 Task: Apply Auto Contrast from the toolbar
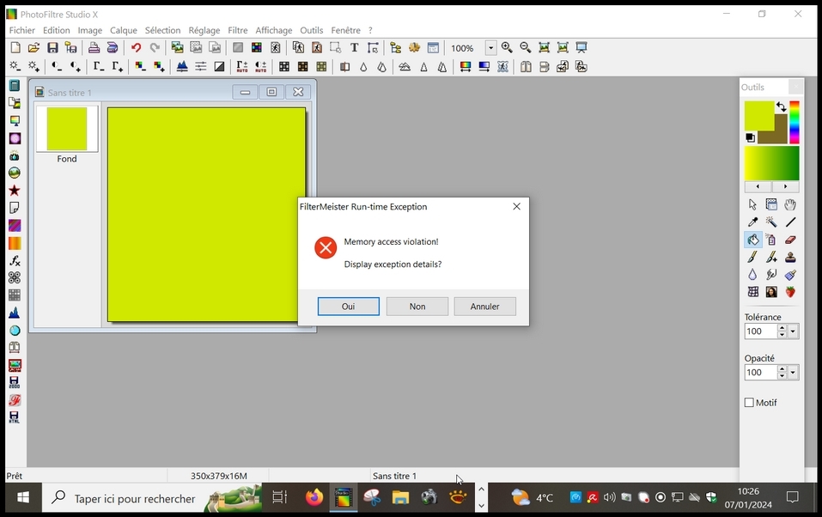260,67
